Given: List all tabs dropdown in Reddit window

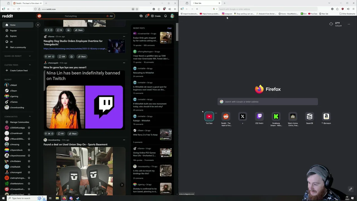Looking at the screenshot, I should [x=151, y=3].
